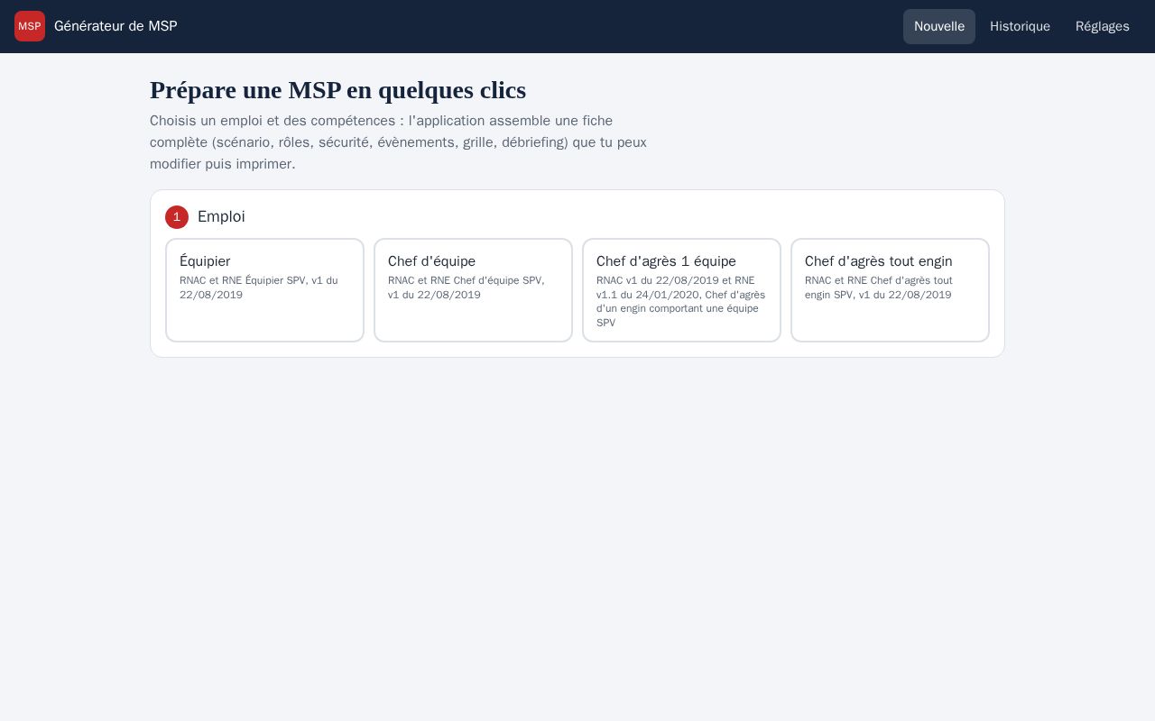This screenshot has width=1155, height=721.
Task: Choose the Chef d'équipe job card
Action: tap(473, 290)
